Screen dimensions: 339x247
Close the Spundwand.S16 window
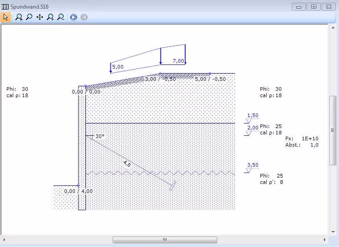point(328,6)
